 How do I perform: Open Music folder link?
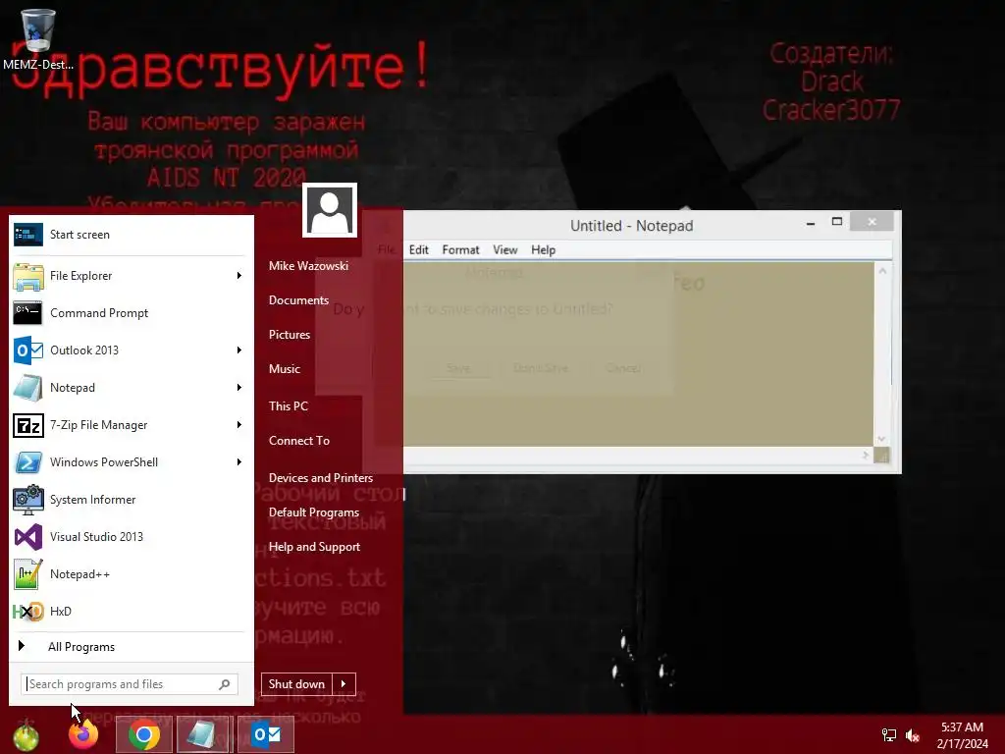(x=285, y=369)
